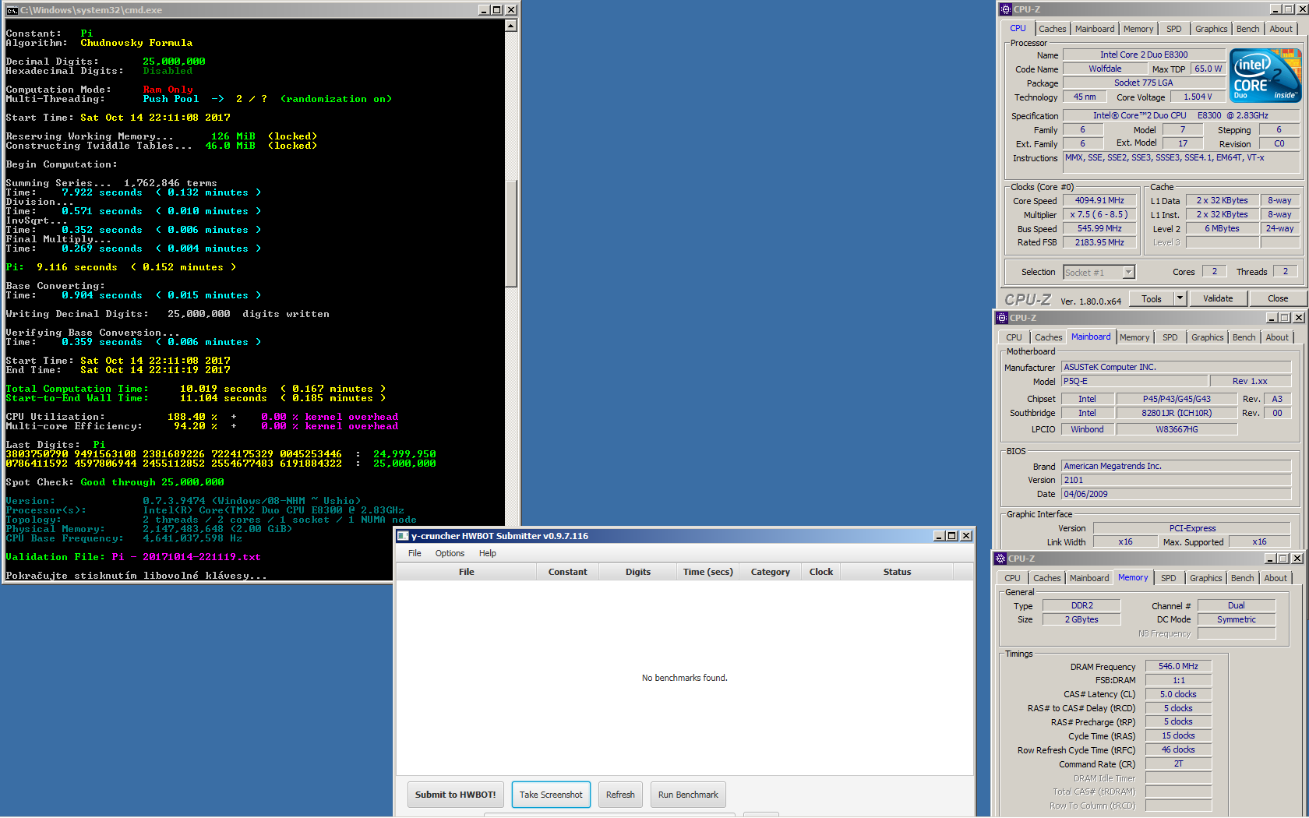Image resolution: width=1309 pixels, height=818 pixels.
Task: Switch to Bench tab in top CPU-Z window
Action: [1247, 29]
